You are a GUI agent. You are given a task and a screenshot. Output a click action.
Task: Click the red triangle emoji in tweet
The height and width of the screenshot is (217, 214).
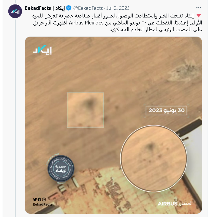(199, 16)
